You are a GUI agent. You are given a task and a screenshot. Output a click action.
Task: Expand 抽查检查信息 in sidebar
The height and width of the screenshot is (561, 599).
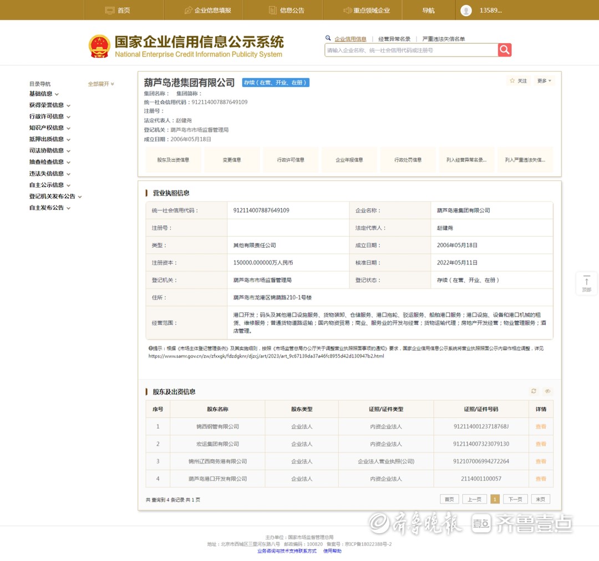click(x=50, y=162)
